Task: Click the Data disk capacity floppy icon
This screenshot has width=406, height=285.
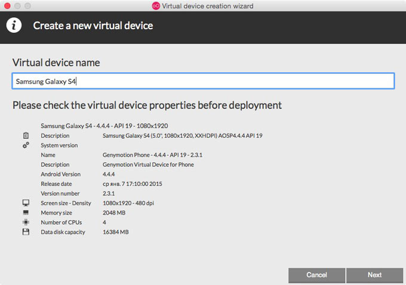Action: [26, 232]
